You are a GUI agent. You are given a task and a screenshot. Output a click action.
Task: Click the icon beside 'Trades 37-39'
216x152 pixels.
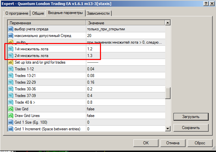11,96
